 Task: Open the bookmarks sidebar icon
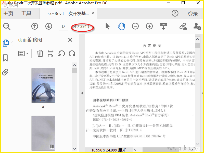coord(5,58)
